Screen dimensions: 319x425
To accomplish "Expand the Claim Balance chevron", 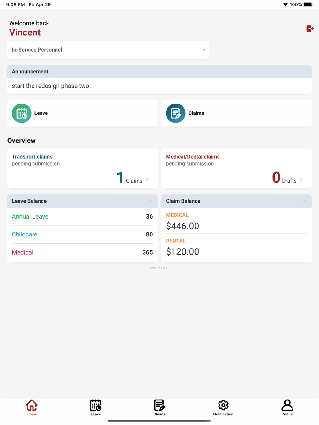I will (304, 201).
